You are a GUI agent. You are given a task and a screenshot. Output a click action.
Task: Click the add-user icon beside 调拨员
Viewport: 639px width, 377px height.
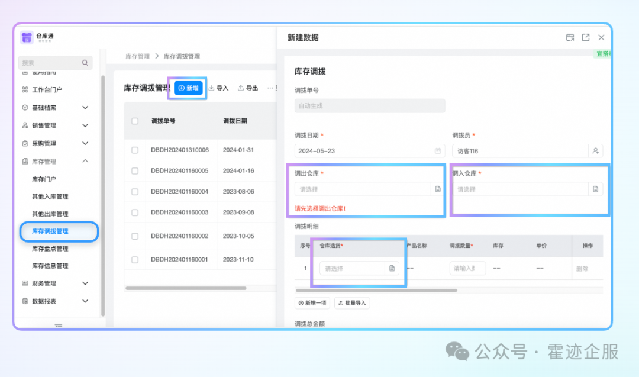point(595,151)
